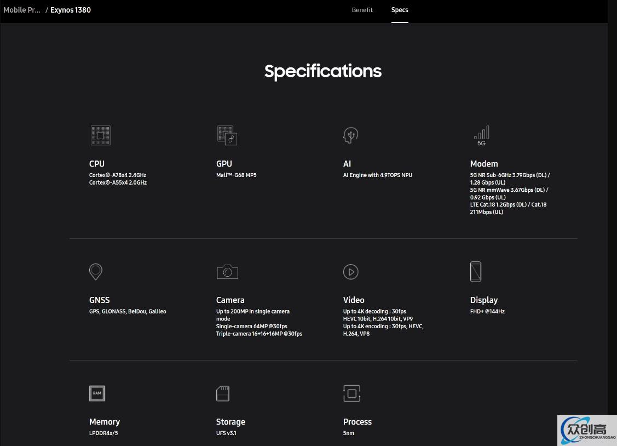Click the CPU heading
The height and width of the screenshot is (446, 617).
[x=97, y=164]
